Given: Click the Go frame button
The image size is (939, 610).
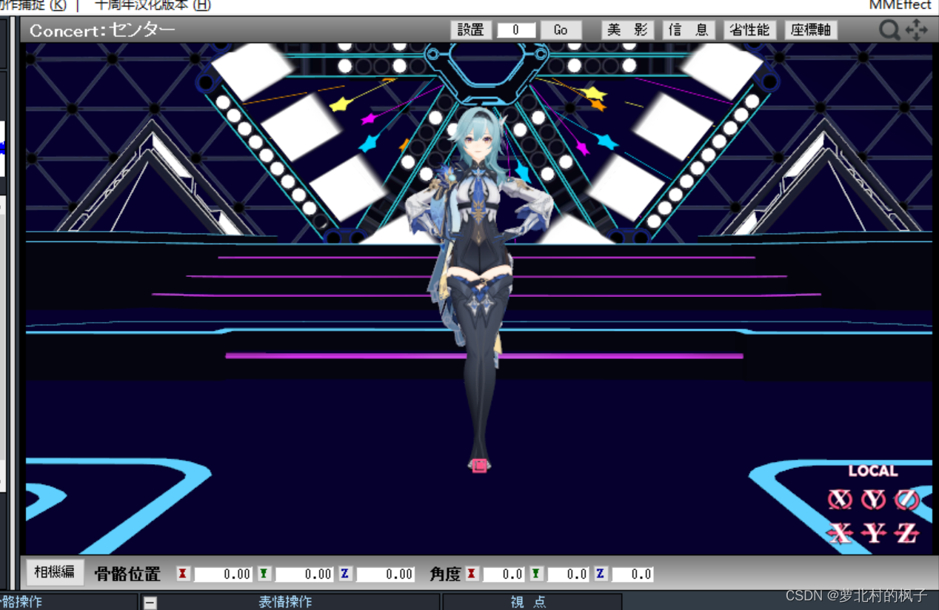Looking at the screenshot, I should [561, 30].
